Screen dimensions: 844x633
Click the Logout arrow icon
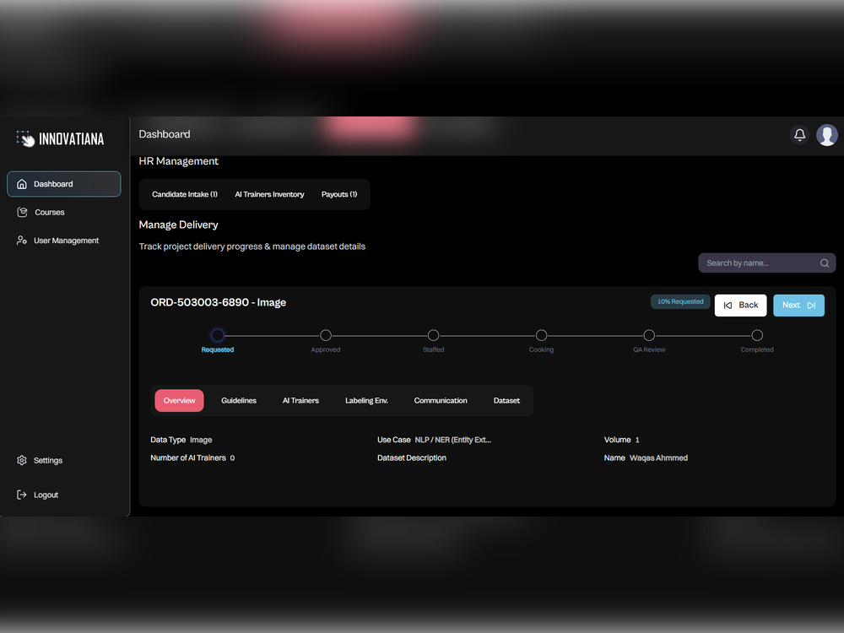[x=22, y=495]
